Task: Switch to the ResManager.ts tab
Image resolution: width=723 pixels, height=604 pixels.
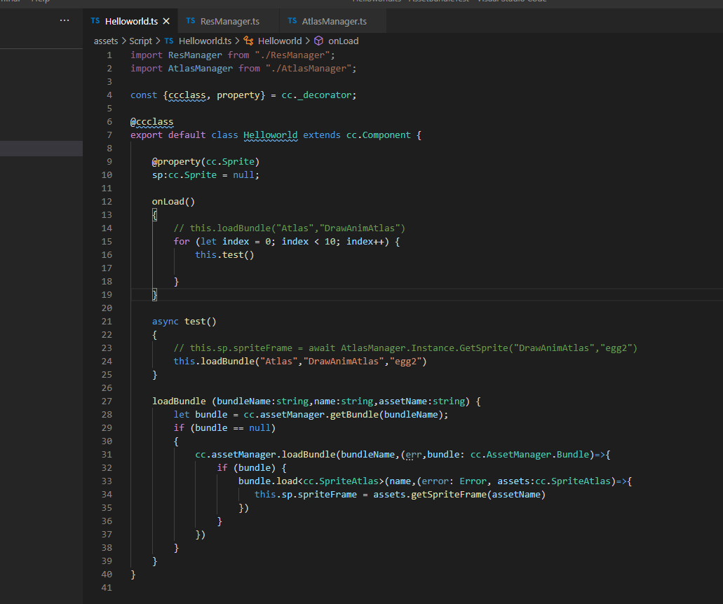Action: pos(229,22)
